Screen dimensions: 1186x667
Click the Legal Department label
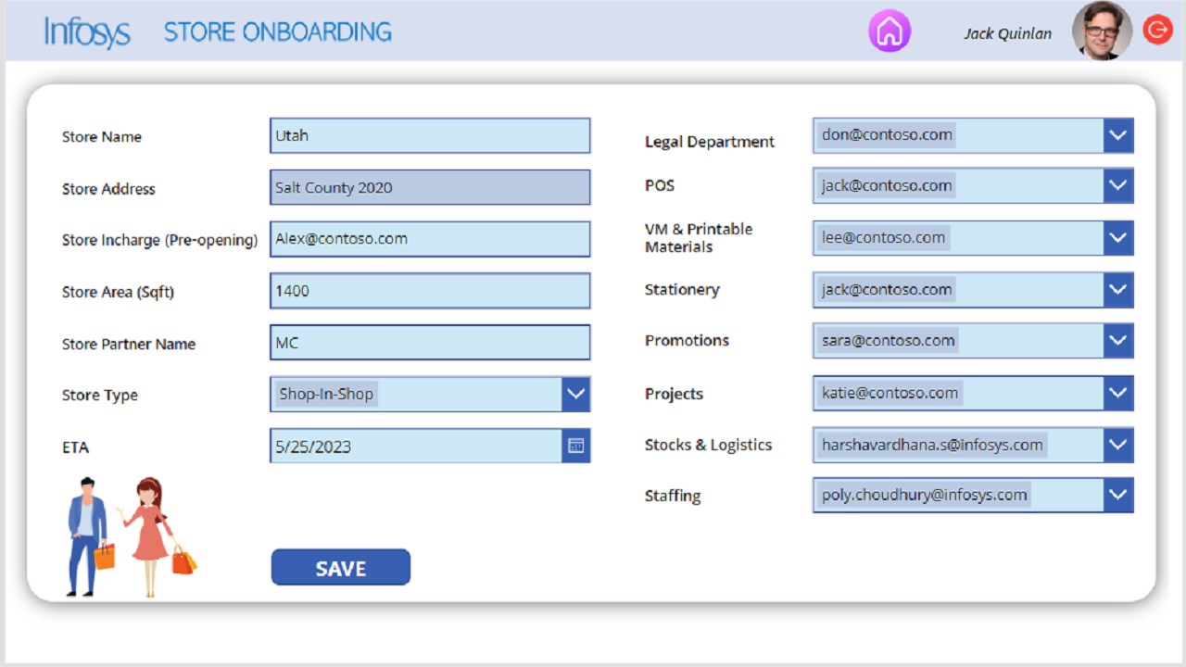point(710,142)
